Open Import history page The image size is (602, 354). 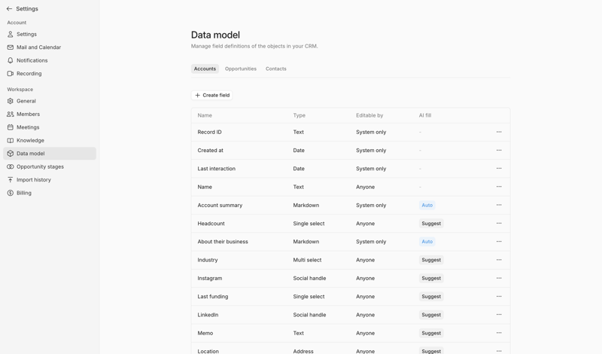pyautogui.click(x=34, y=180)
